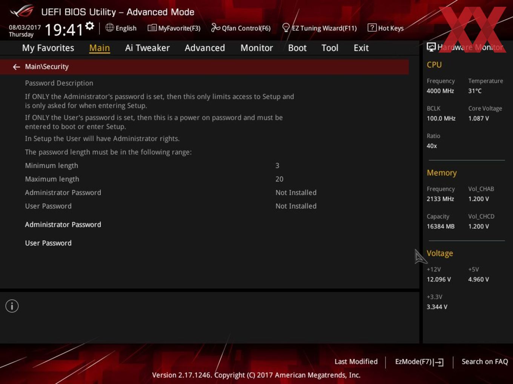Switch to the Tool tab
Viewport: 513px width, 384px height.
330,48
